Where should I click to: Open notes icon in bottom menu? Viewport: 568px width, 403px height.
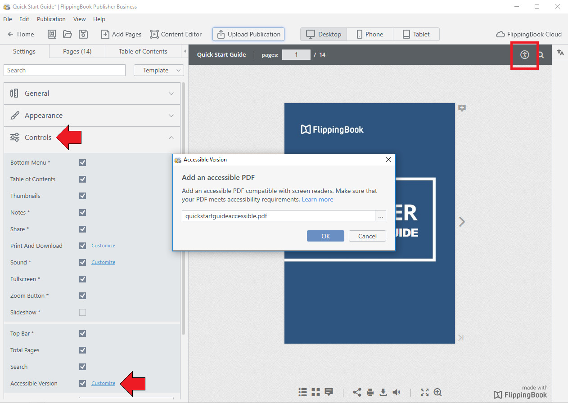329,392
